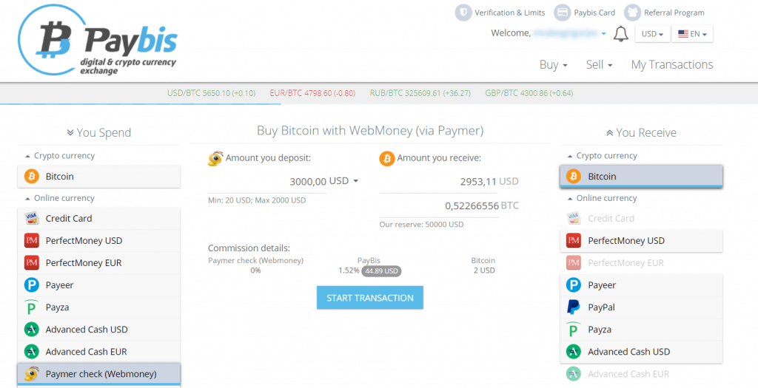Open Verification & Limits link

[509, 13]
